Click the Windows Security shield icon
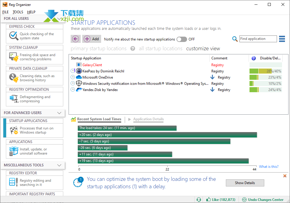290x203 pixels. tap(79, 83)
